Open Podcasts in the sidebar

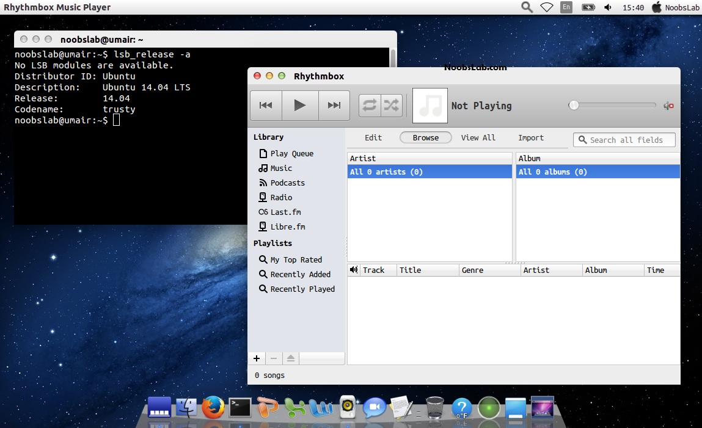[287, 183]
